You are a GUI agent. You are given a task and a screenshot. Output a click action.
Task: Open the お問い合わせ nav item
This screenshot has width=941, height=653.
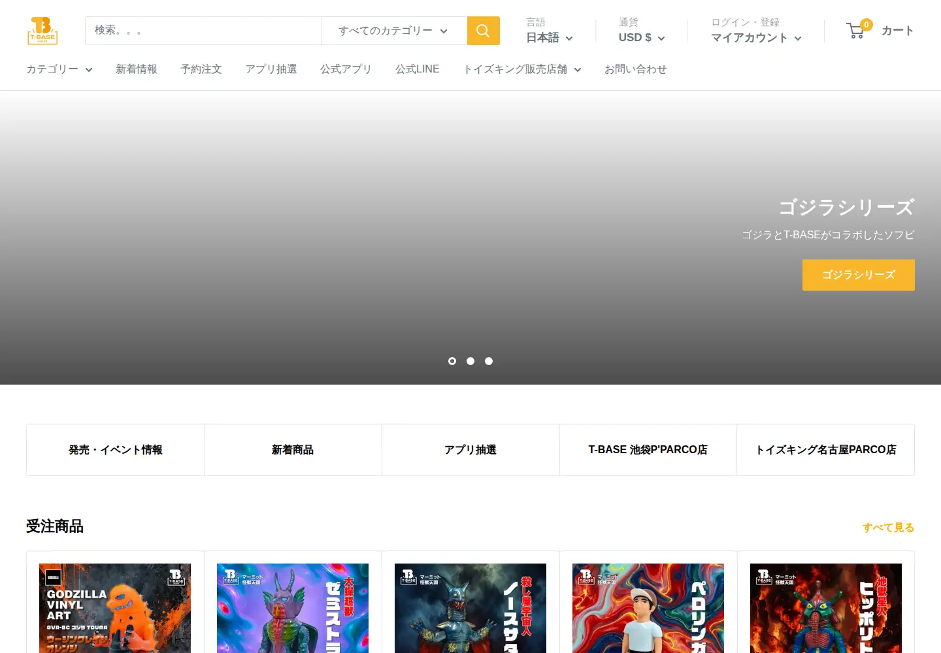point(635,69)
